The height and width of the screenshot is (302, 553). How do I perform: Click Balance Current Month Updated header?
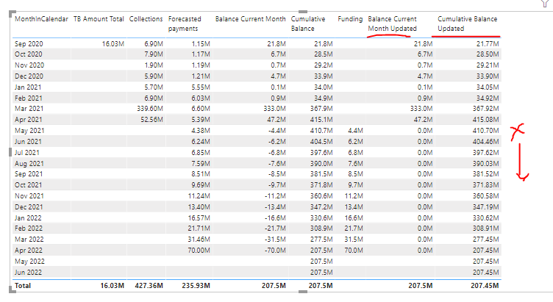[392, 24]
